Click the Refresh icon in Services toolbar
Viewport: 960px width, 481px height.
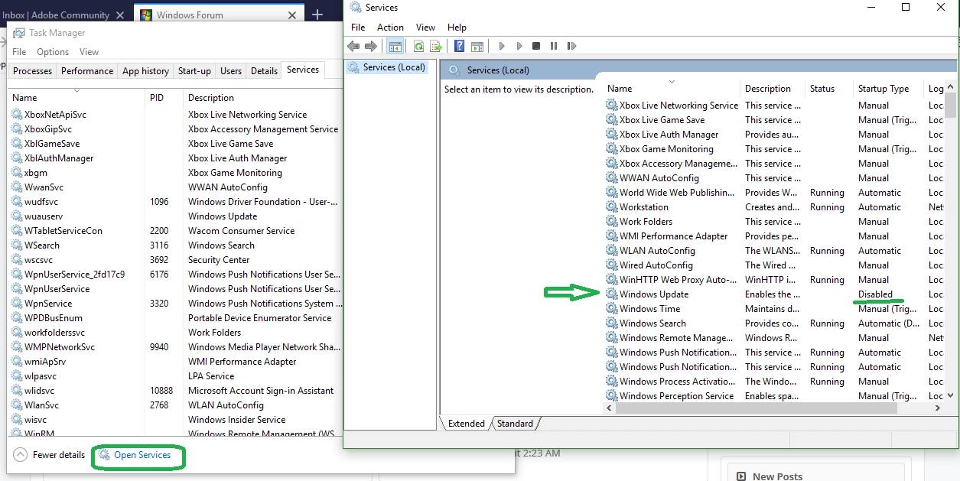point(418,47)
